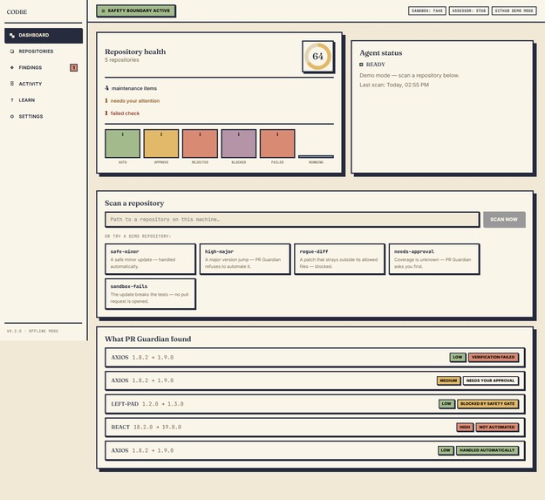
Task: Open the Axios finding marked Verification Failed
Action: [x=315, y=358]
